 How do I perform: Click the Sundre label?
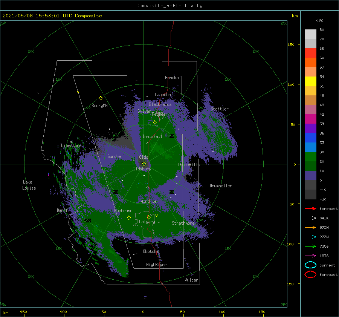click(x=114, y=156)
